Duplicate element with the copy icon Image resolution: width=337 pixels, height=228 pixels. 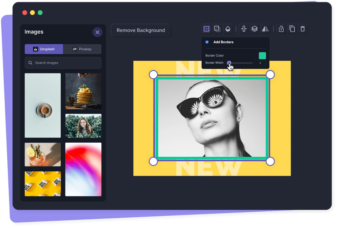(x=292, y=29)
